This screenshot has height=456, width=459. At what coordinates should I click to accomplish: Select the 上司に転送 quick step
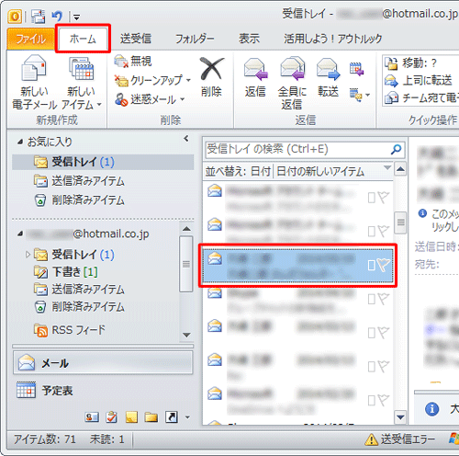[419, 80]
